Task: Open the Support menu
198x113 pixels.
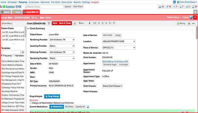Action: (x=95, y=2)
